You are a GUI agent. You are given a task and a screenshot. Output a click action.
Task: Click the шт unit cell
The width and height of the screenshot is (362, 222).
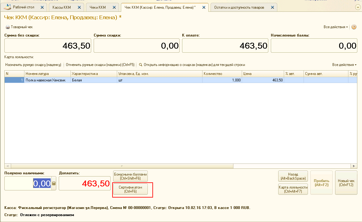pyautogui.click(x=160, y=80)
